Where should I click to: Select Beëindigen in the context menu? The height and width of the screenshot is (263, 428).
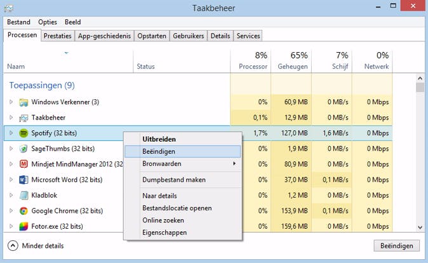183,152
